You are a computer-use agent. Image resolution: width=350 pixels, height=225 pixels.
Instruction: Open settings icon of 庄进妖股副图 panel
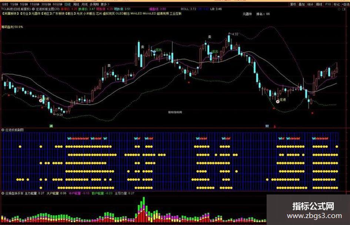click(3, 130)
